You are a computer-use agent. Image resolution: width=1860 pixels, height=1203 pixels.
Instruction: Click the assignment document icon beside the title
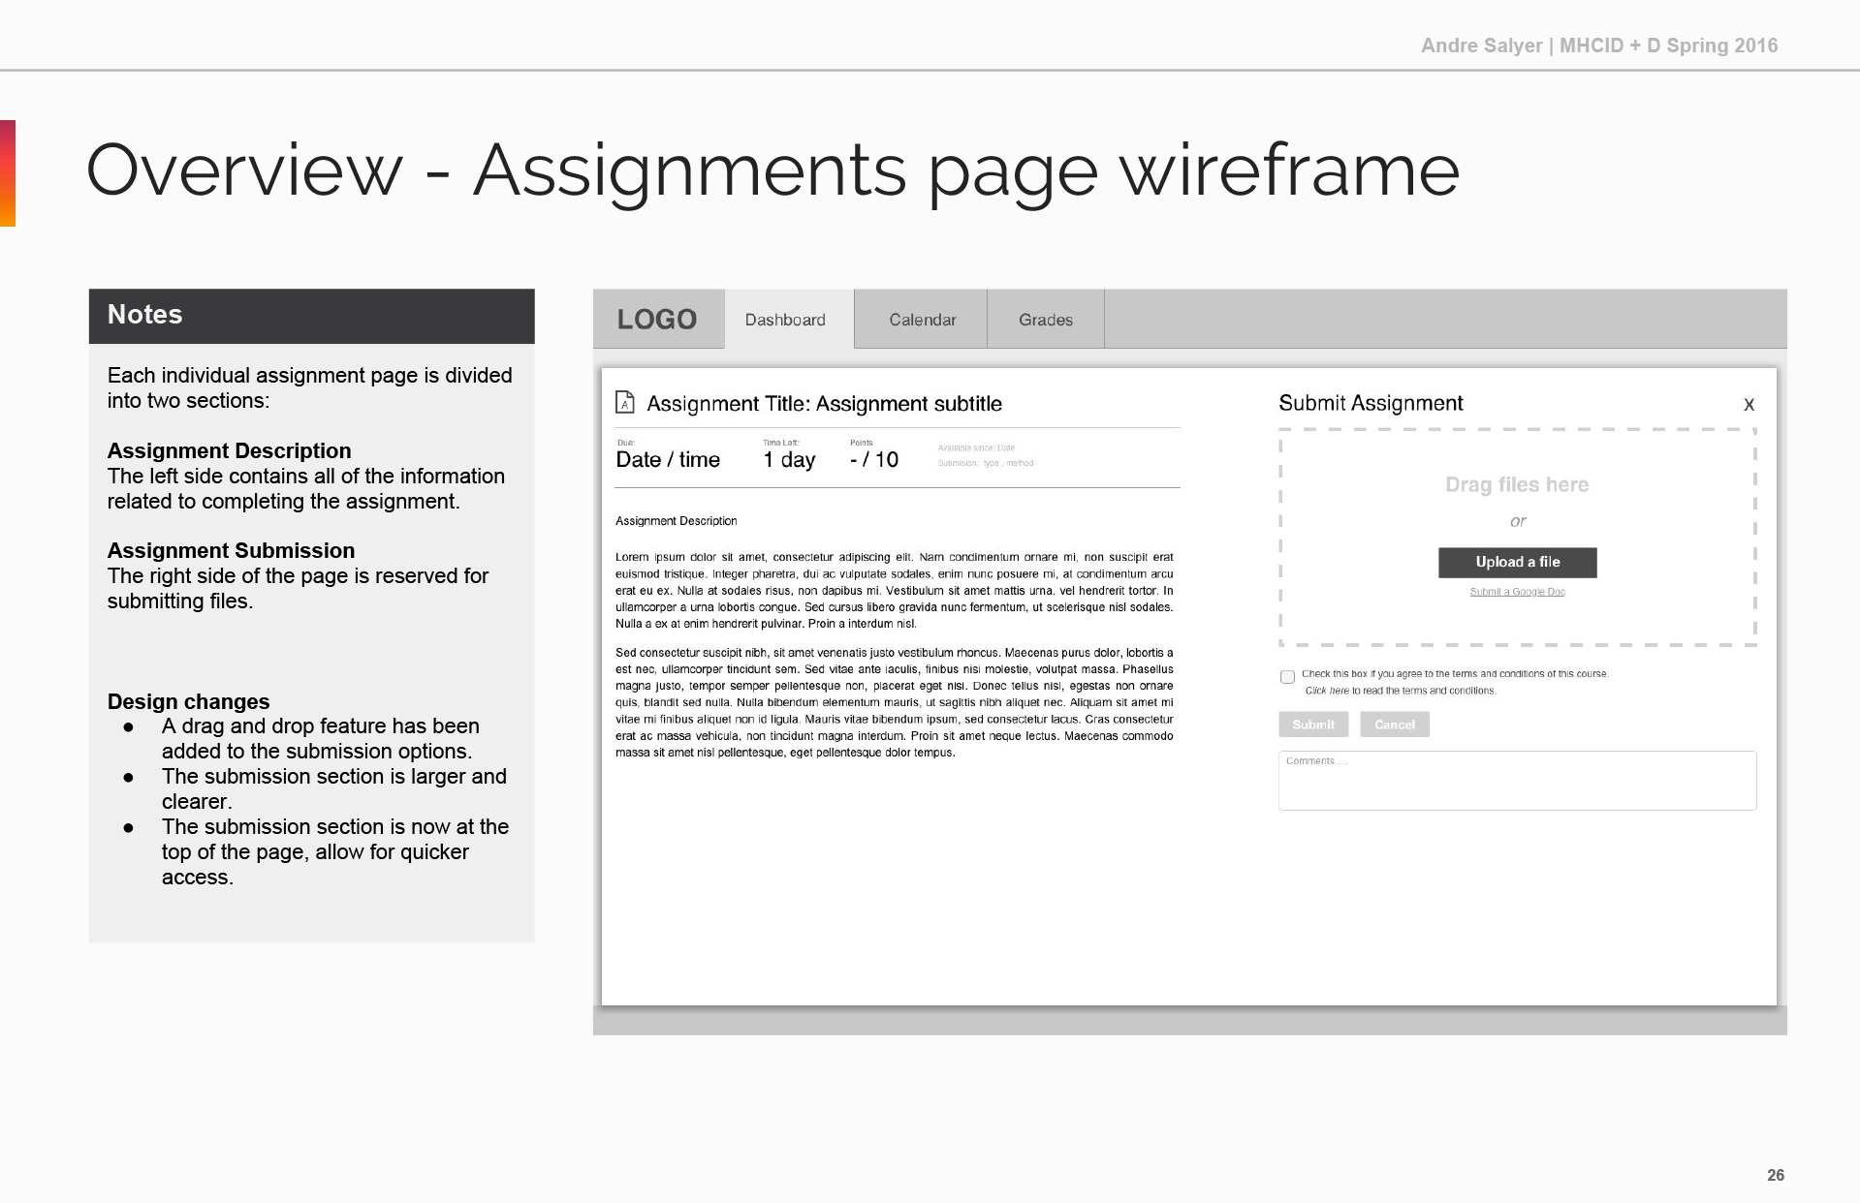coord(625,402)
